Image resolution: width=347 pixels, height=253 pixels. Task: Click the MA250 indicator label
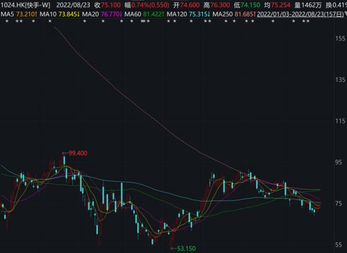click(x=223, y=15)
